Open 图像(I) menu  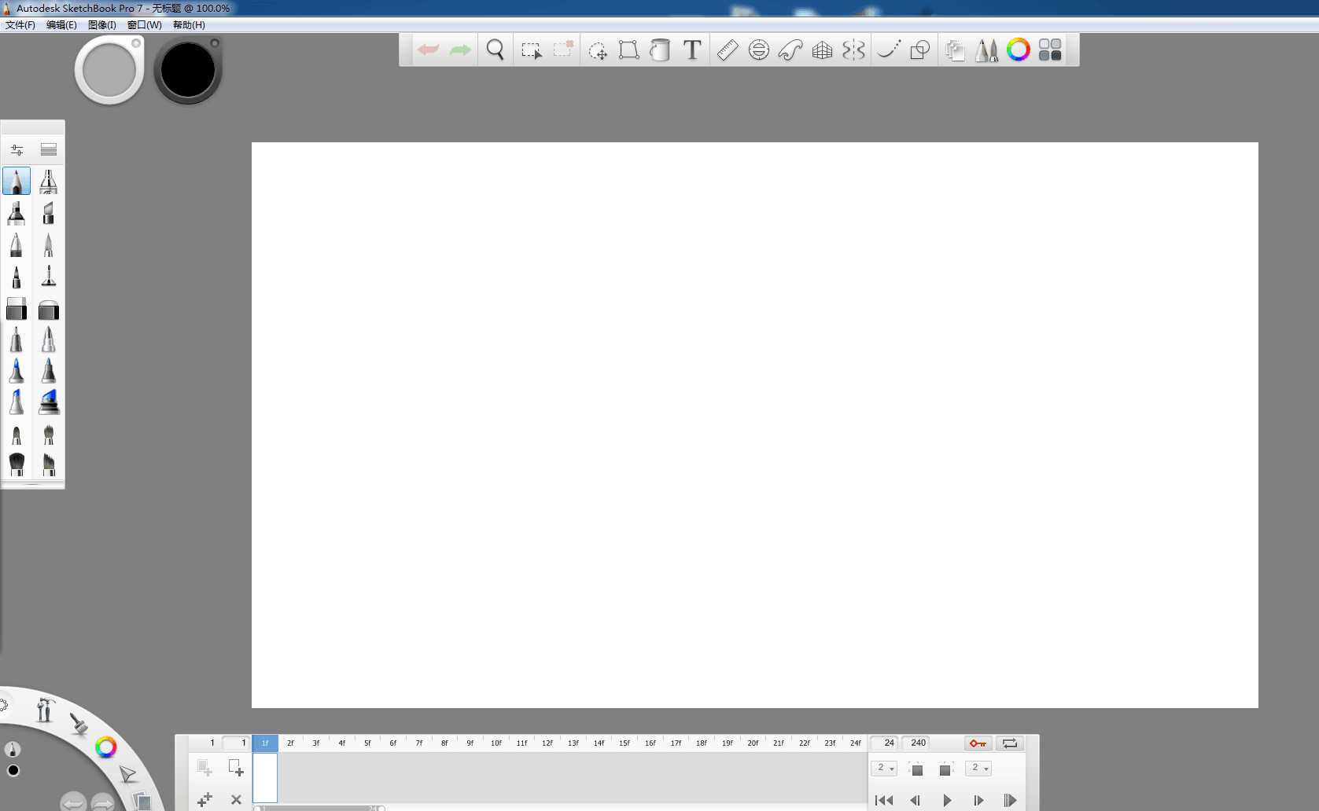[x=102, y=25]
